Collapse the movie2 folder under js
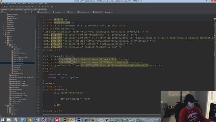The height and width of the screenshot is (122, 216). [8, 45]
